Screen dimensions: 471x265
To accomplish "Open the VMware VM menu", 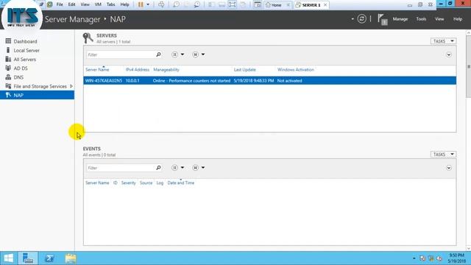I will coord(98,4).
